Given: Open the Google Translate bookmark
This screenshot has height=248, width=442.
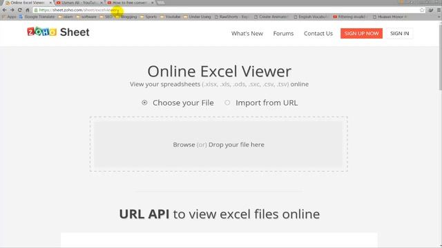Looking at the screenshot, I should pos(37,17).
